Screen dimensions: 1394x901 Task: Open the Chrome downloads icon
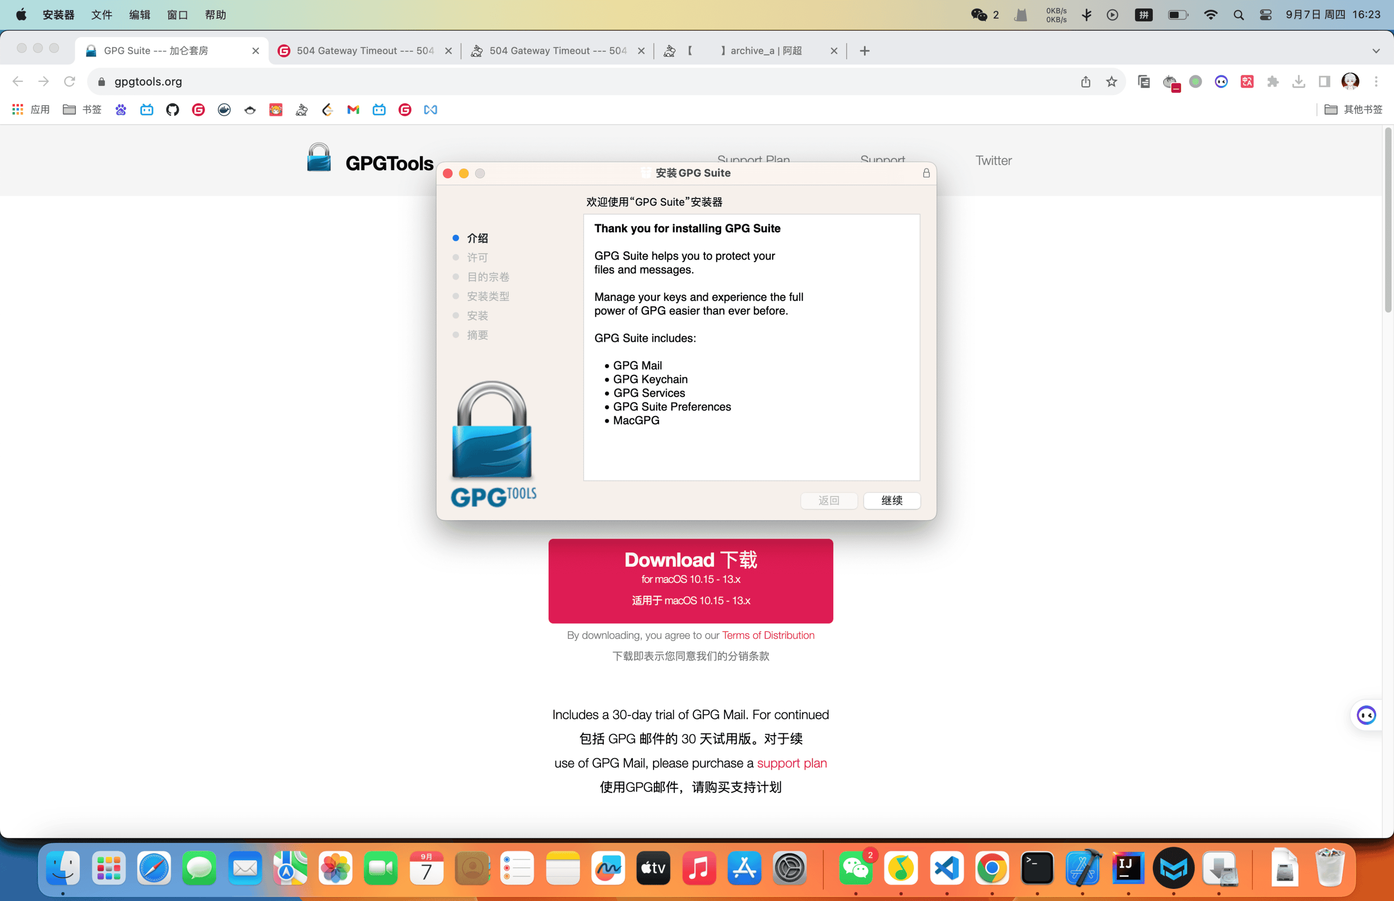click(x=1299, y=82)
